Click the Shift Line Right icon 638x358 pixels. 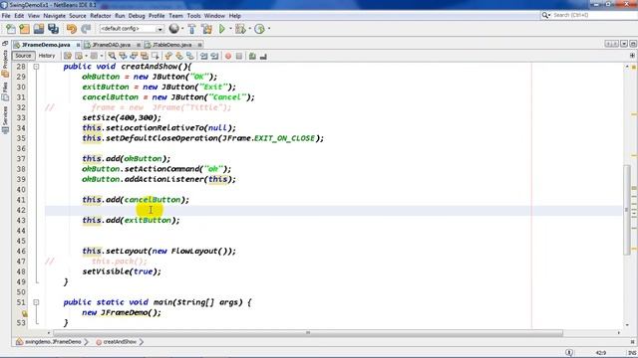pyautogui.click(x=214, y=56)
